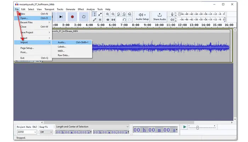Select the Import submenu entry

tap(33, 42)
